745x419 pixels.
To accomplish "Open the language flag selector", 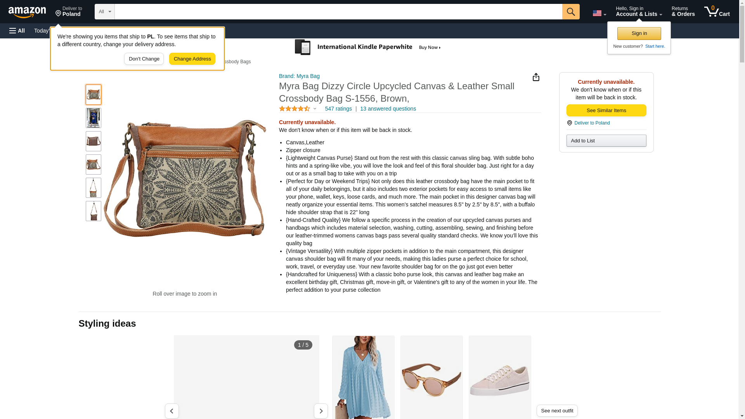I will (599, 13).
